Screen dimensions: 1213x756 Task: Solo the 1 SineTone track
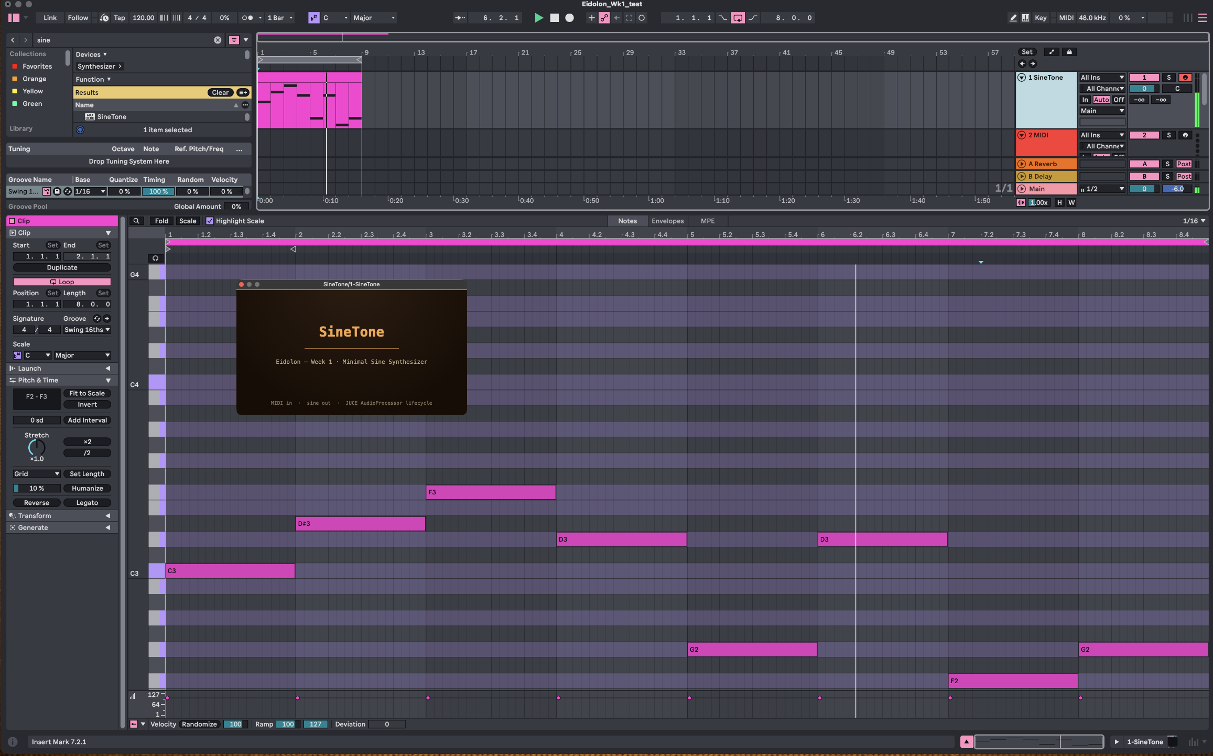[1168, 77]
